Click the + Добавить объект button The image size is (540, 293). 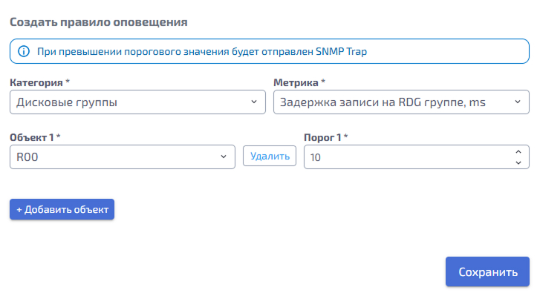62,209
